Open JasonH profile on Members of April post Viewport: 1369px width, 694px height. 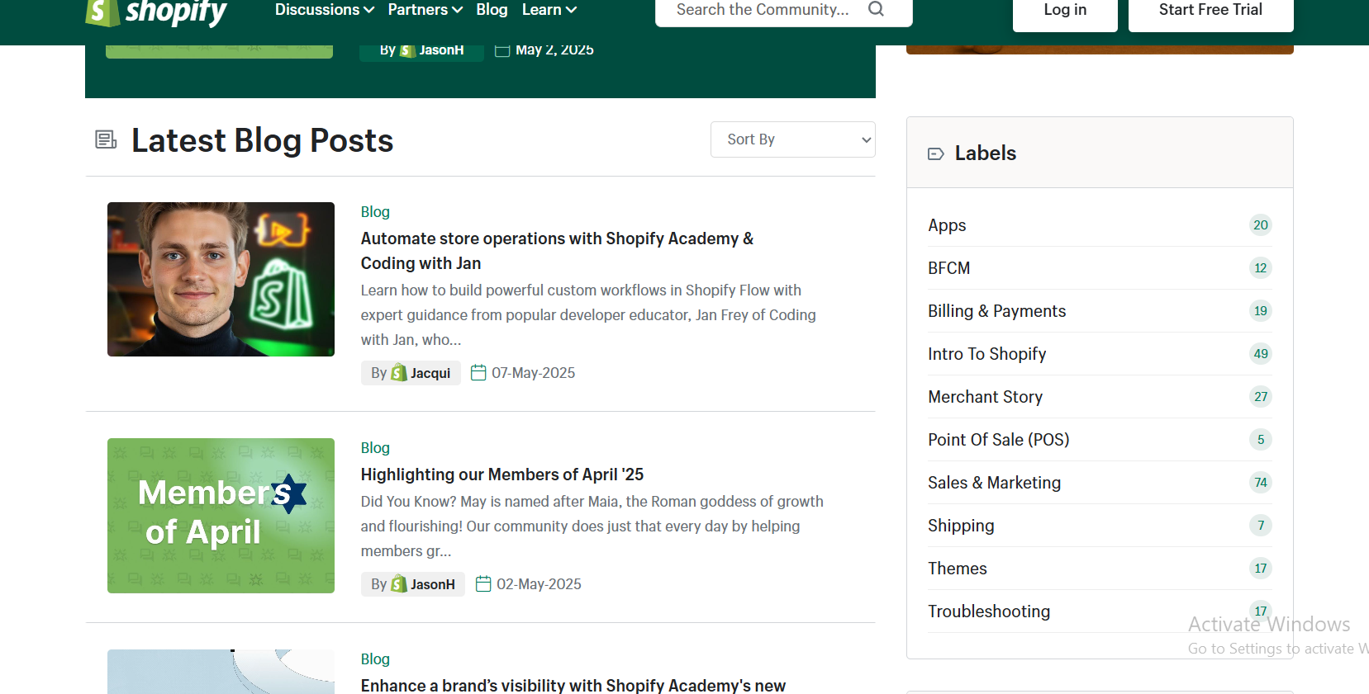click(x=433, y=584)
